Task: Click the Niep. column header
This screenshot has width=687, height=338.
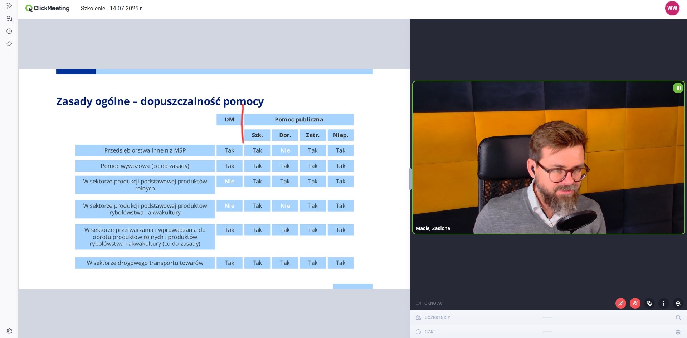Action: [x=341, y=135]
